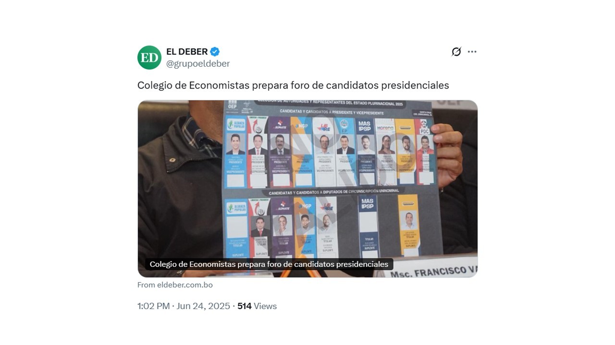Click the 1:02 PM Jun 24, 2025 timestamp
The width and height of the screenshot is (615, 345).
[x=184, y=306]
